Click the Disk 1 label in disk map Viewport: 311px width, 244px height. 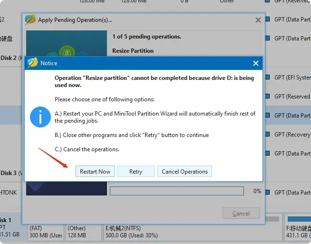[6, 220]
